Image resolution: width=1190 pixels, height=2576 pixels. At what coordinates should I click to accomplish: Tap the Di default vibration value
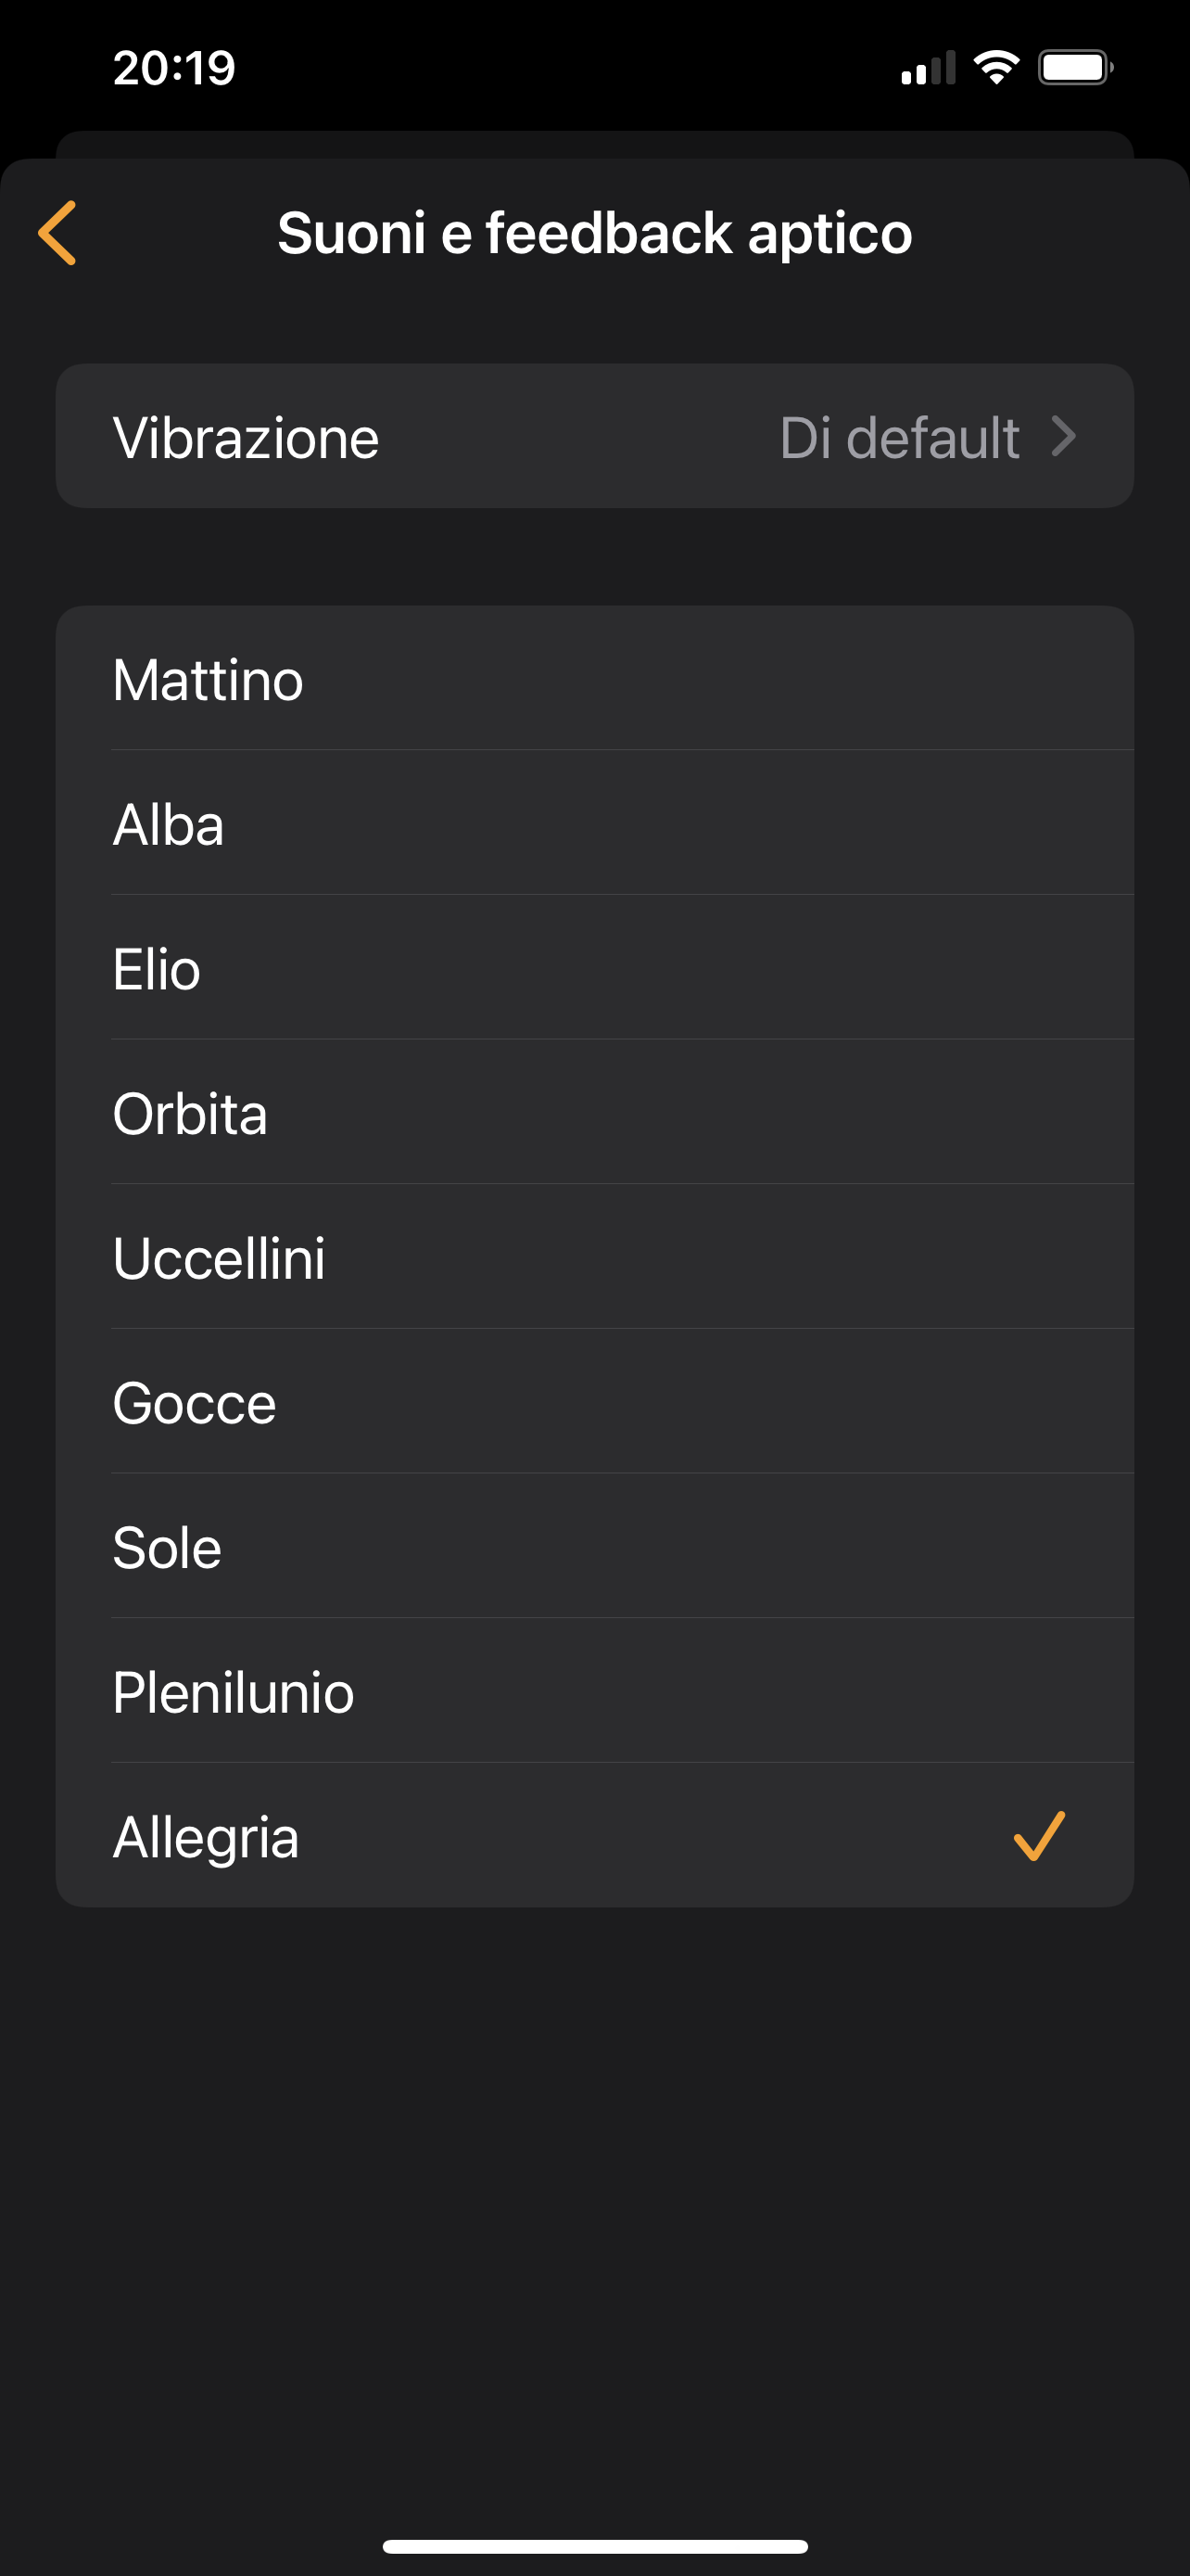click(x=899, y=437)
